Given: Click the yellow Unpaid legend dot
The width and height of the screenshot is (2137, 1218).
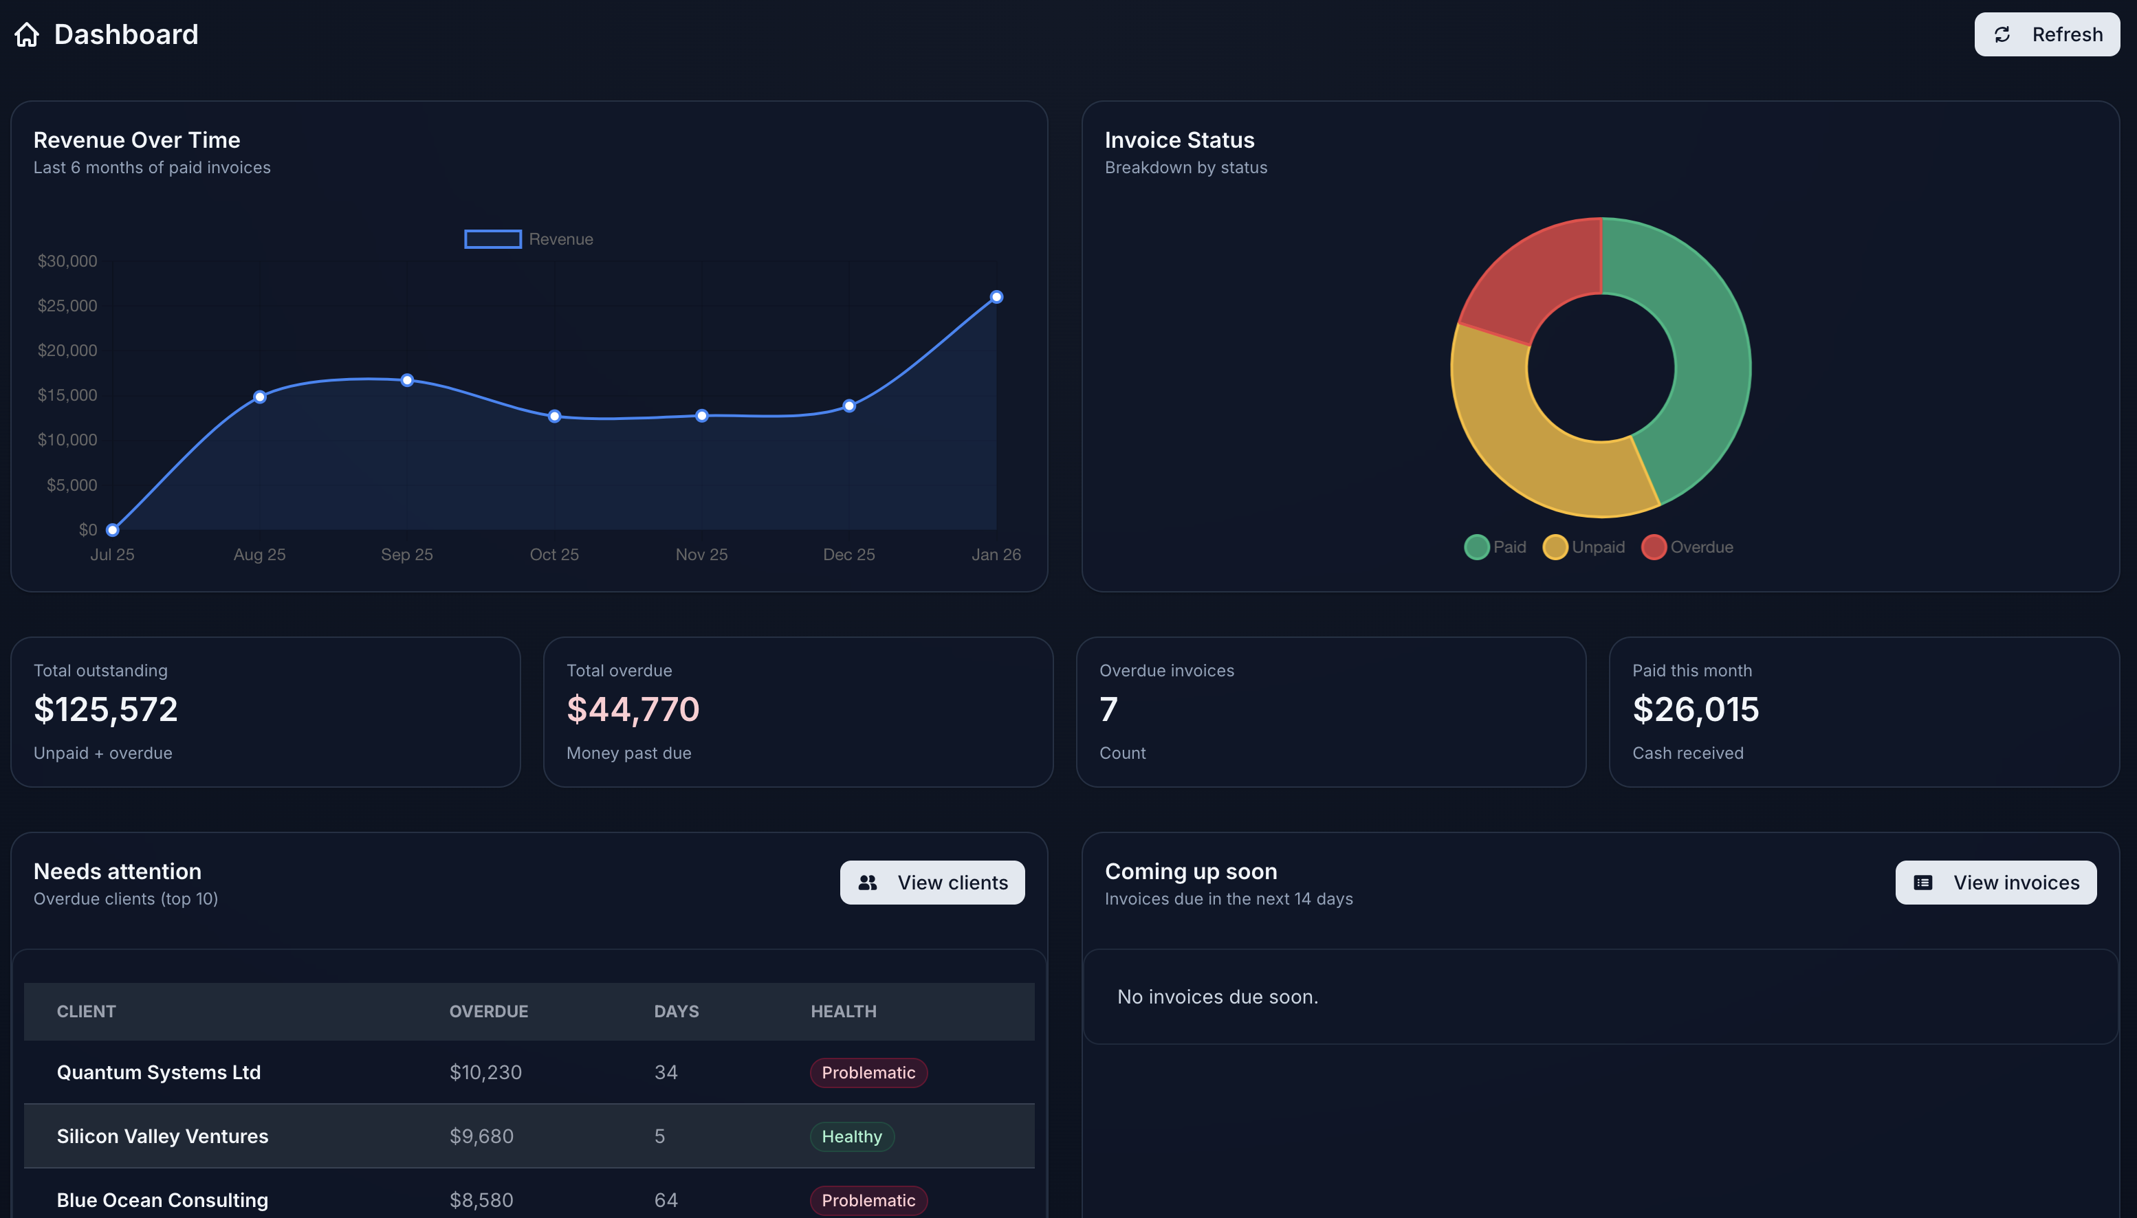Looking at the screenshot, I should (x=1556, y=546).
